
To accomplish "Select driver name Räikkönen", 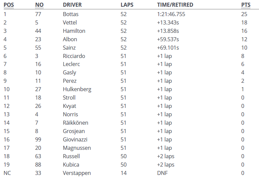I will tap(76, 123).
